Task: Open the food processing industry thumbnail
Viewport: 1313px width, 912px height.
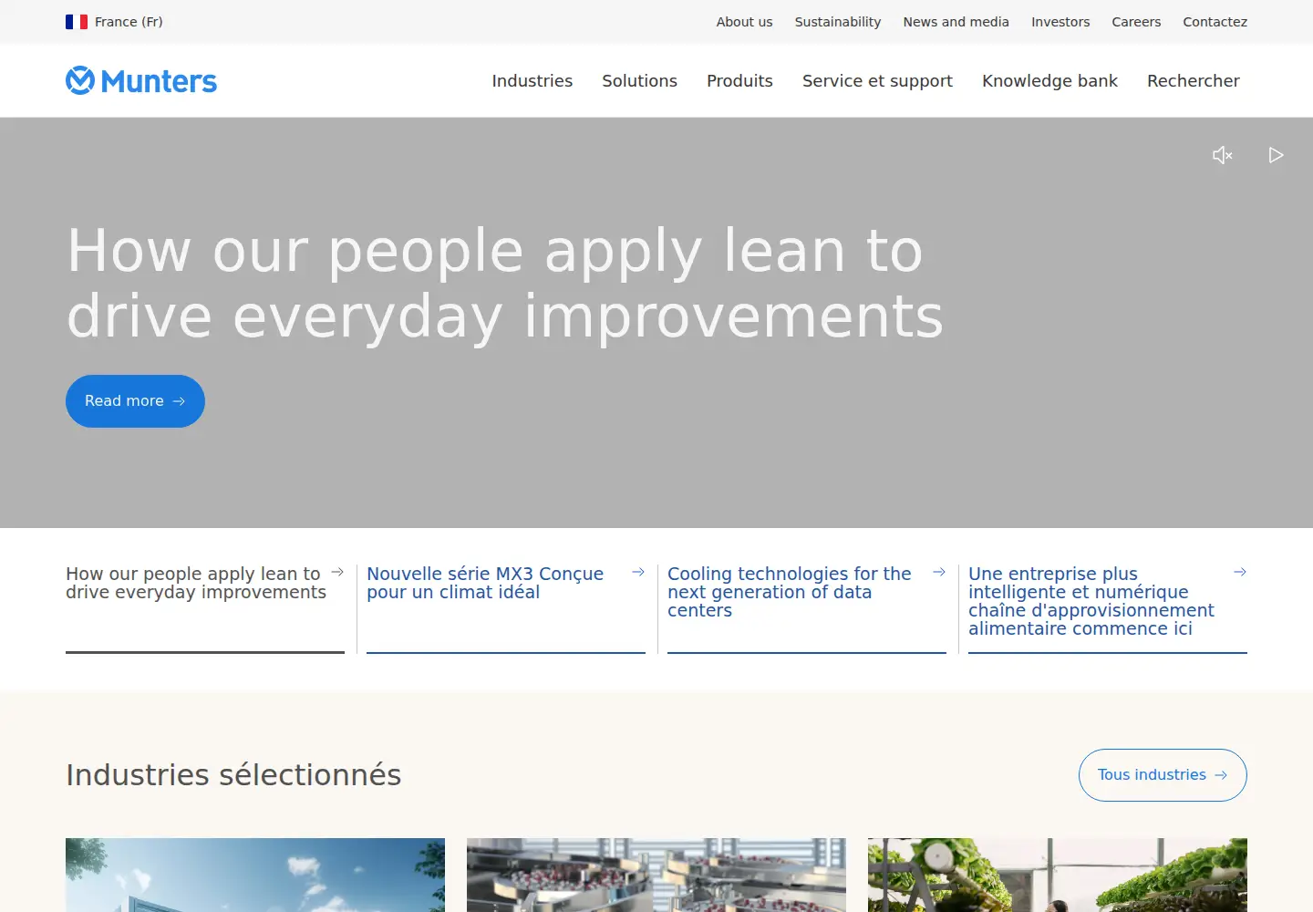Action: tap(656, 875)
